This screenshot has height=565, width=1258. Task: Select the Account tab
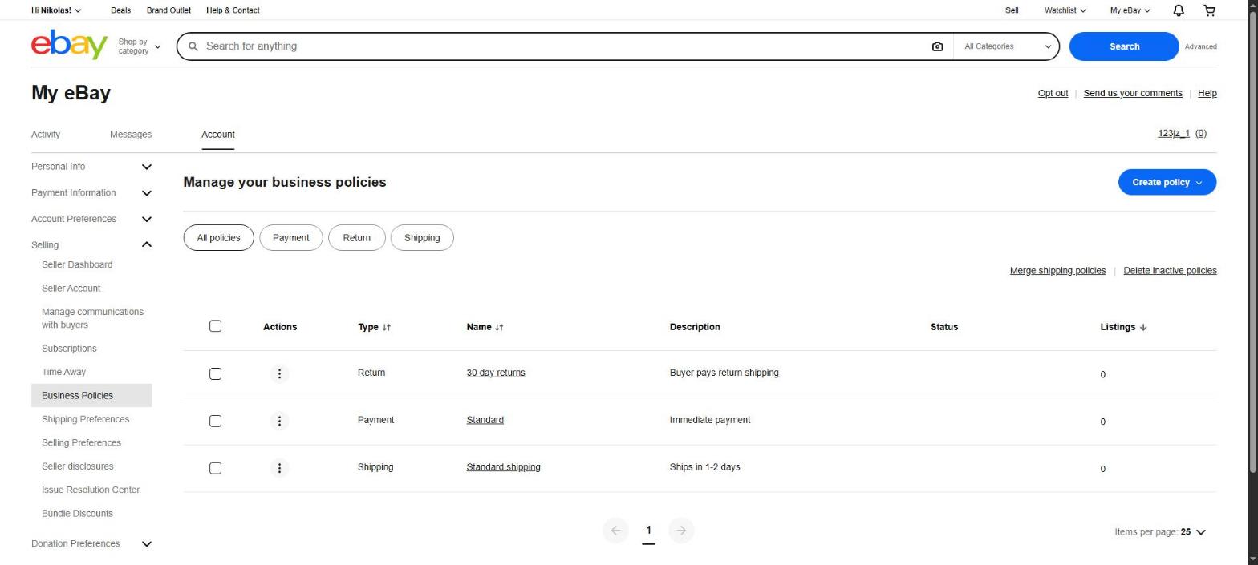coord(218,135)
